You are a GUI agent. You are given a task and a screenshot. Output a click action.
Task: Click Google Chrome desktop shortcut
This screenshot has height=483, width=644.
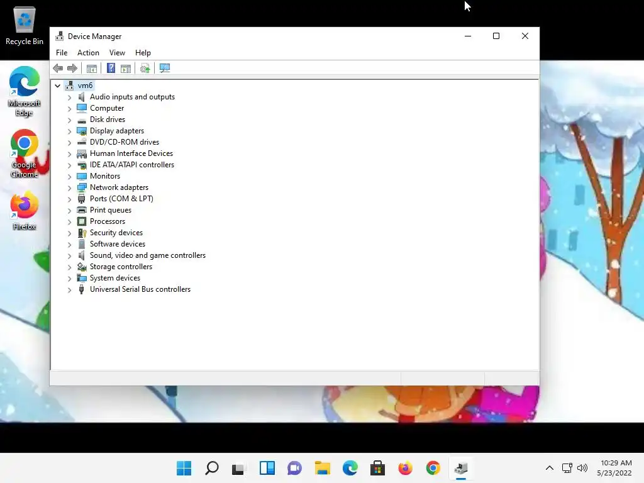(x=25, y=153)
